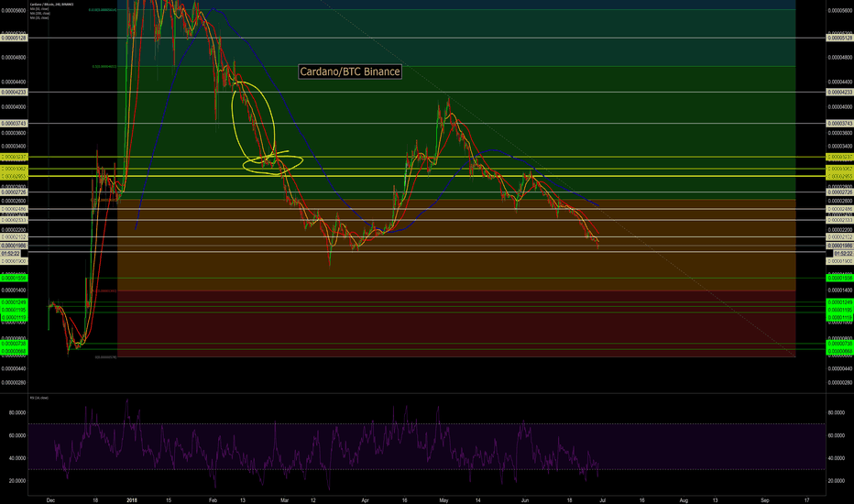Click the green 0.00001556 label on right axis
The height and width of the screenshot is (504, 854).
[x=840, y=279]
